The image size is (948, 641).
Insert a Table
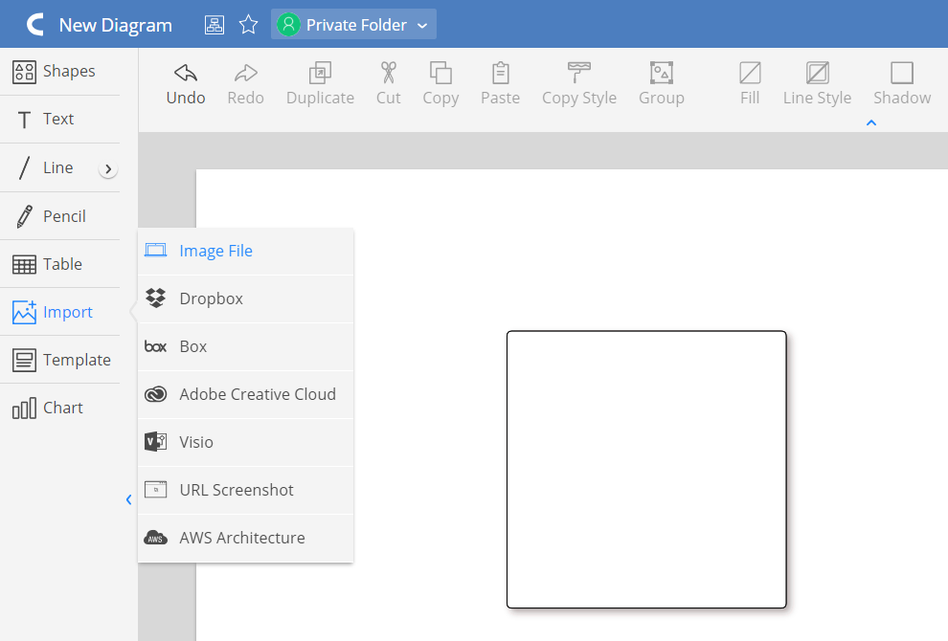tap(60, 264)
